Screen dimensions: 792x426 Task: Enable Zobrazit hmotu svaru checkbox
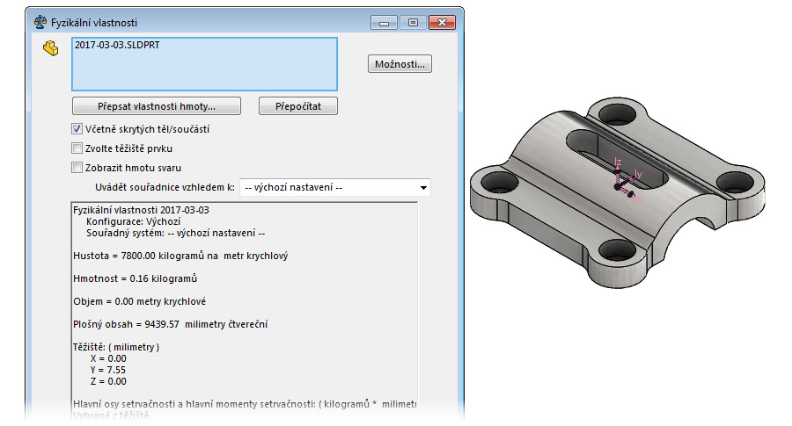(x=77, y=168)
